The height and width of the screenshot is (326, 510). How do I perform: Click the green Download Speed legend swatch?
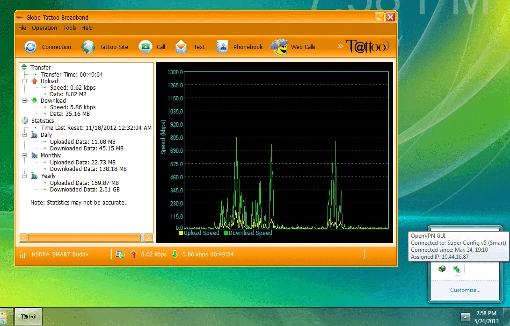coord(226,233)
